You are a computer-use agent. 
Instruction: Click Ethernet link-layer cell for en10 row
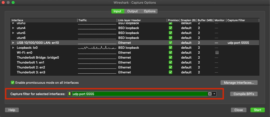125,43
